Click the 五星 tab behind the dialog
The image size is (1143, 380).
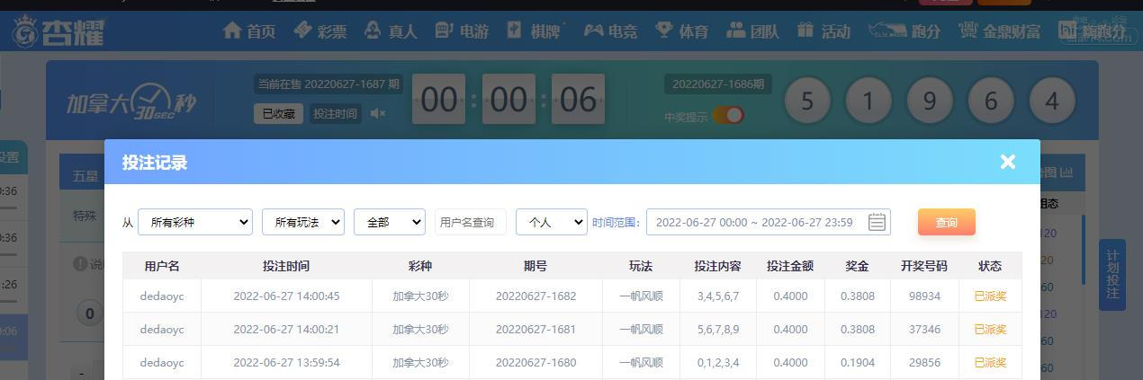[85, 176]
